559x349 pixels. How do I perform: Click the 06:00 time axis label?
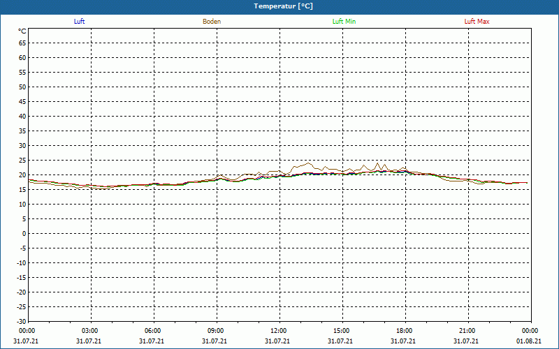point(152,331)
